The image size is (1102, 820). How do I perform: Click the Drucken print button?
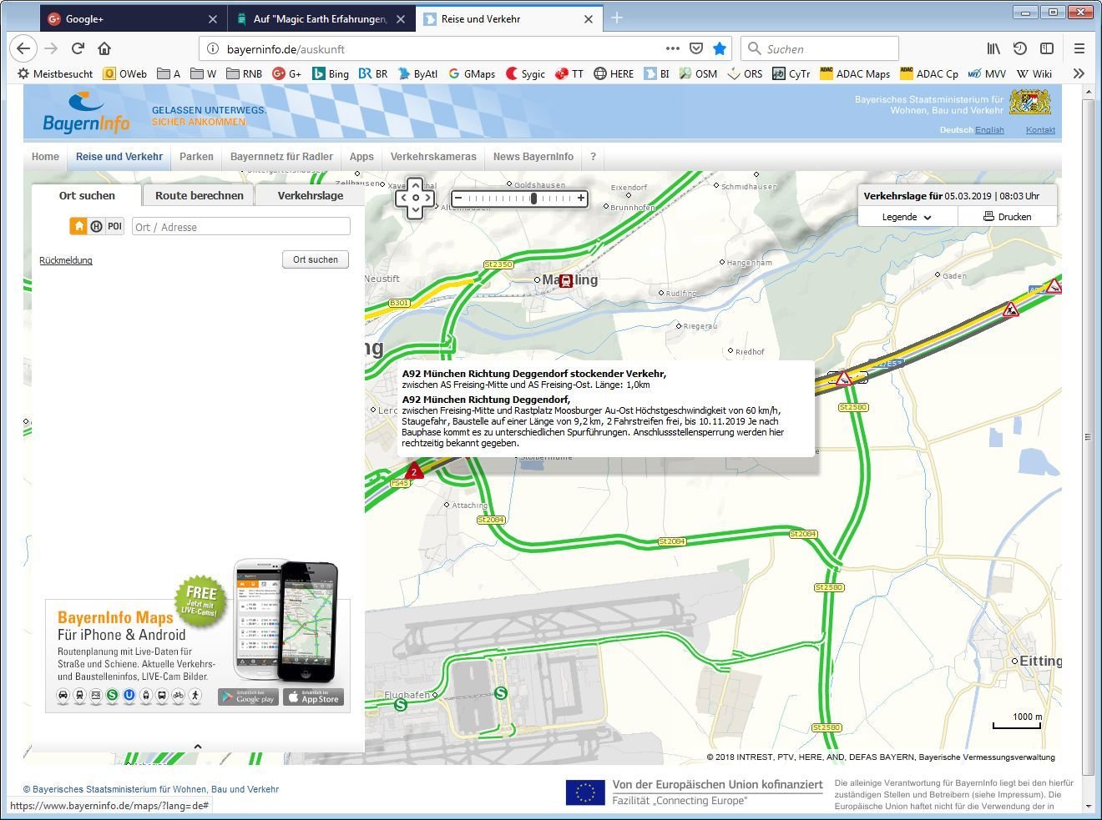click(1008, 217)
